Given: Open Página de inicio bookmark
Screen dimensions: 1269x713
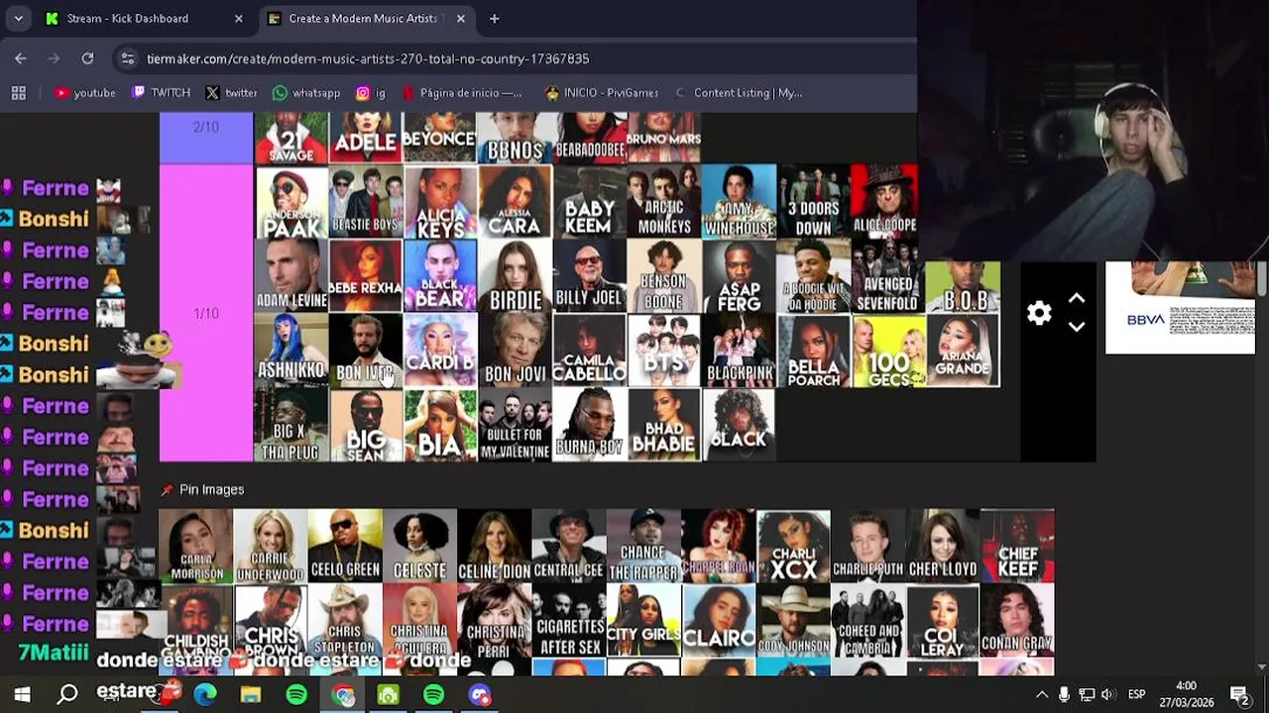Looking at the screenshot, I should (462, 93).
